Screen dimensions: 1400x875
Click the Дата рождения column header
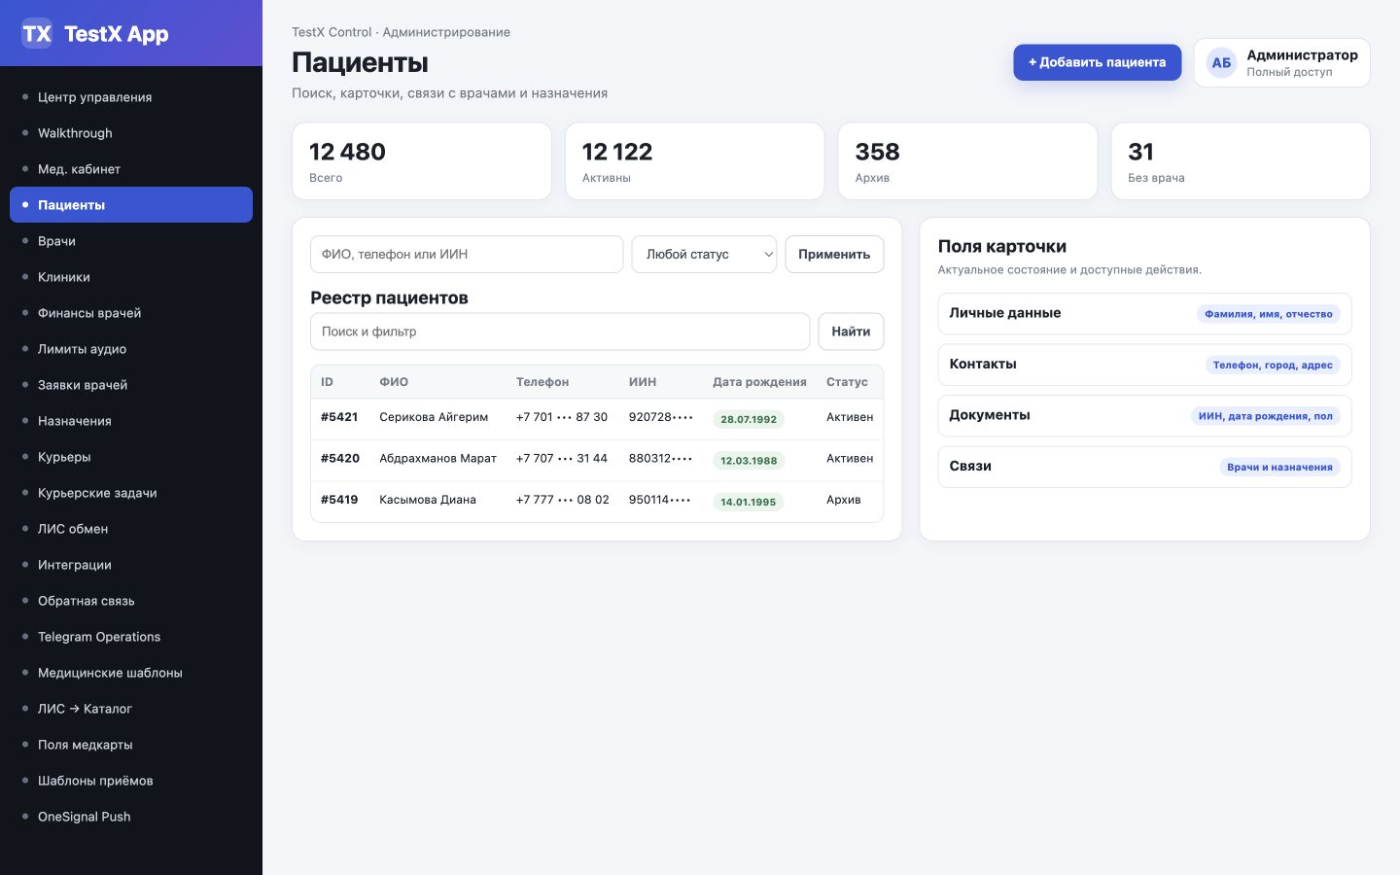coord(759,382)
